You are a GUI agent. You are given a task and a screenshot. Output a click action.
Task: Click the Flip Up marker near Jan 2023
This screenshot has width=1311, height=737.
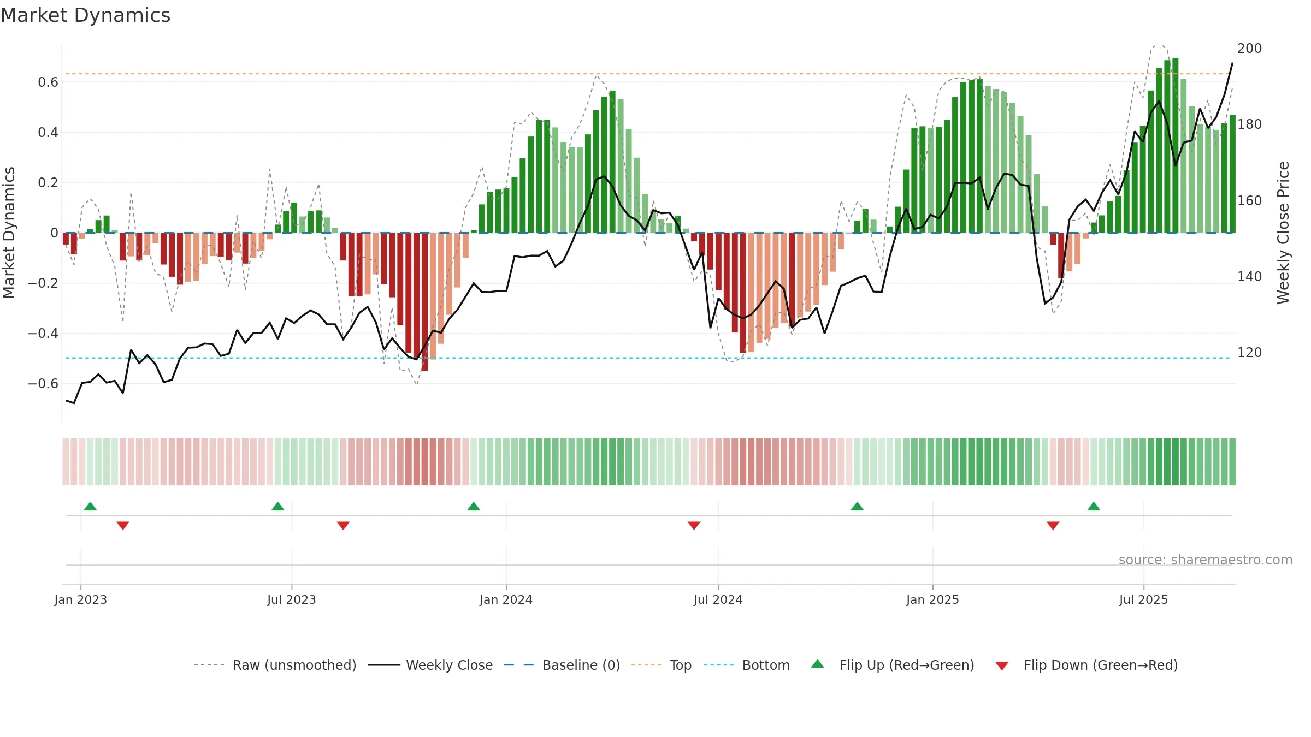[90, 506]
